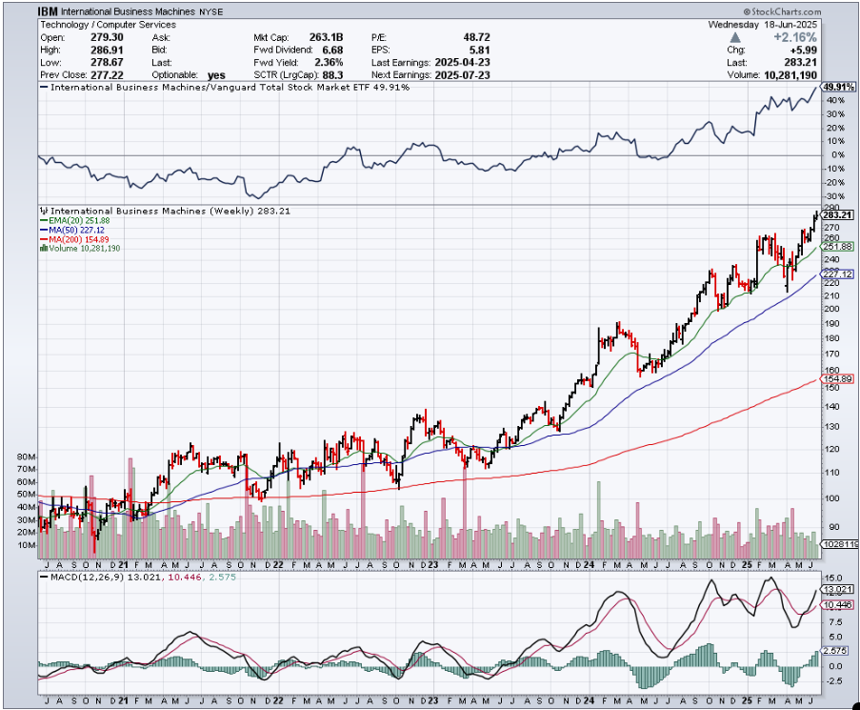Click the Volume 10,281,190 entry in the price legend
Viewport: 860px width, 710px height.
point(85,248)
